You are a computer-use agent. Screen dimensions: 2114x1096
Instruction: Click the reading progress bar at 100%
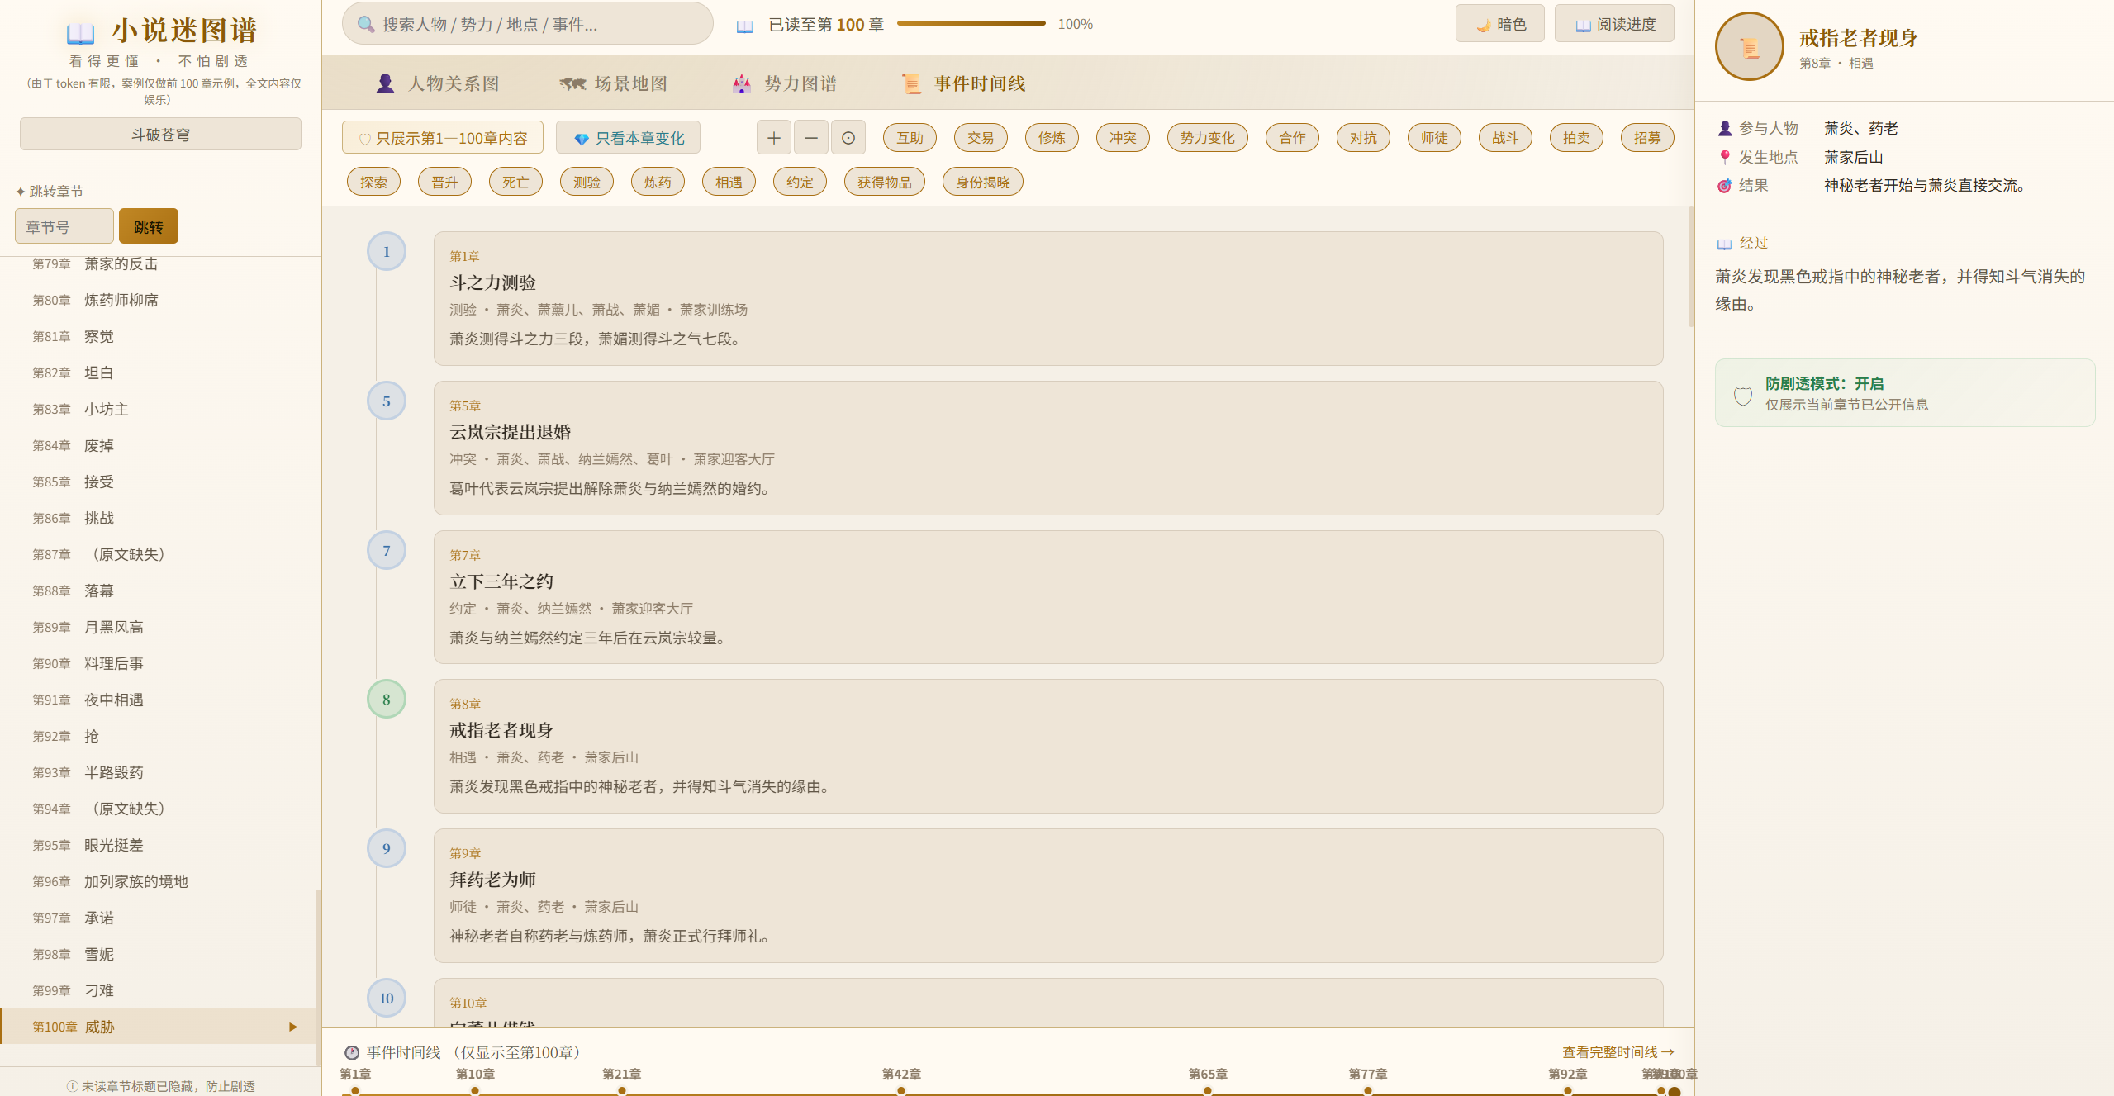point(971,24)
